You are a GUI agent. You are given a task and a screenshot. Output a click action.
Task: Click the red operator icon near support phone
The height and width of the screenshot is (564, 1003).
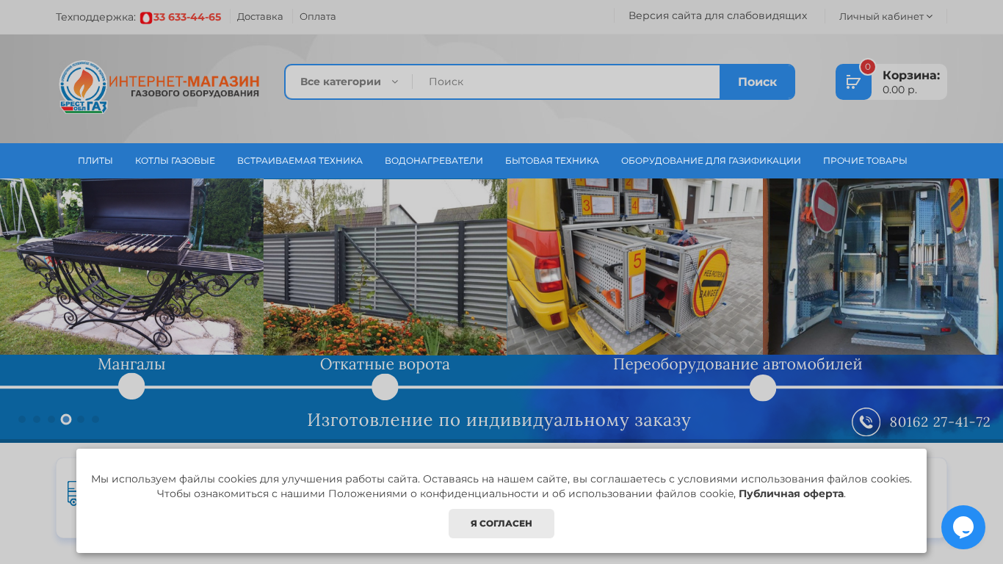pos(146,18)
